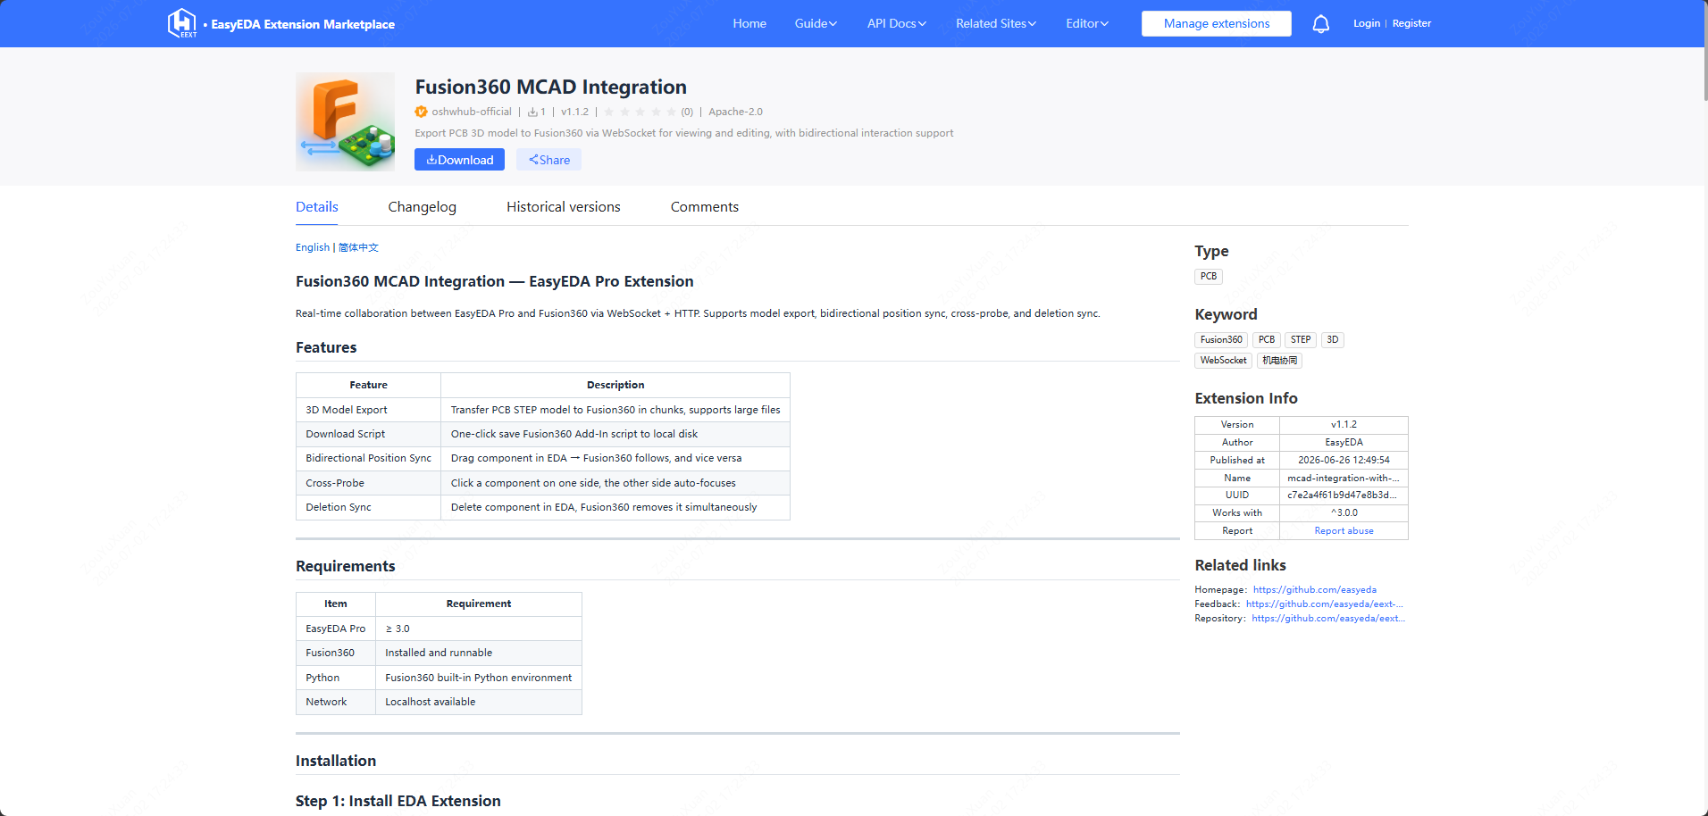Viewport: 1708px width, 816px height.
Task: Click the Report abuse link
Action: click(1344, 531)
